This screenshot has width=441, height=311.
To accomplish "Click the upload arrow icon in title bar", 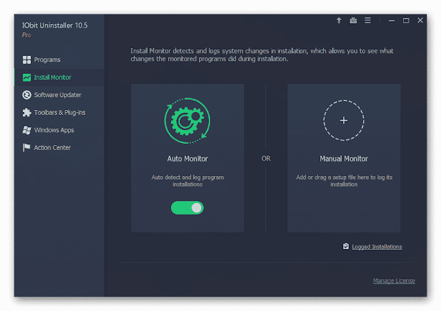I will pyautogui.click(x=339, y=20).
